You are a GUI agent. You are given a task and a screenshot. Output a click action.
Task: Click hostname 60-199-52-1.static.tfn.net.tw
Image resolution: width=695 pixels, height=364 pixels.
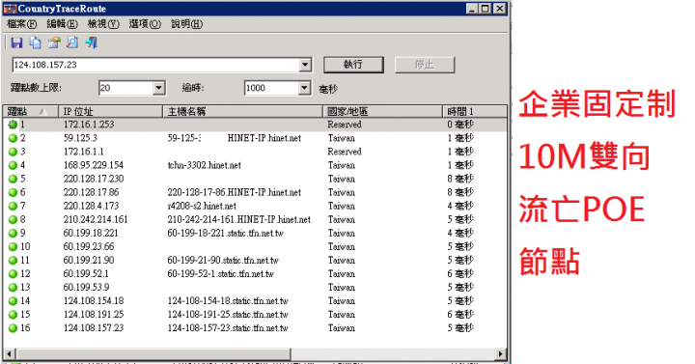coord(220,274)
